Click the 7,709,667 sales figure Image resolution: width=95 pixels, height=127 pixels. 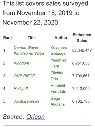(x=81, y=76)
